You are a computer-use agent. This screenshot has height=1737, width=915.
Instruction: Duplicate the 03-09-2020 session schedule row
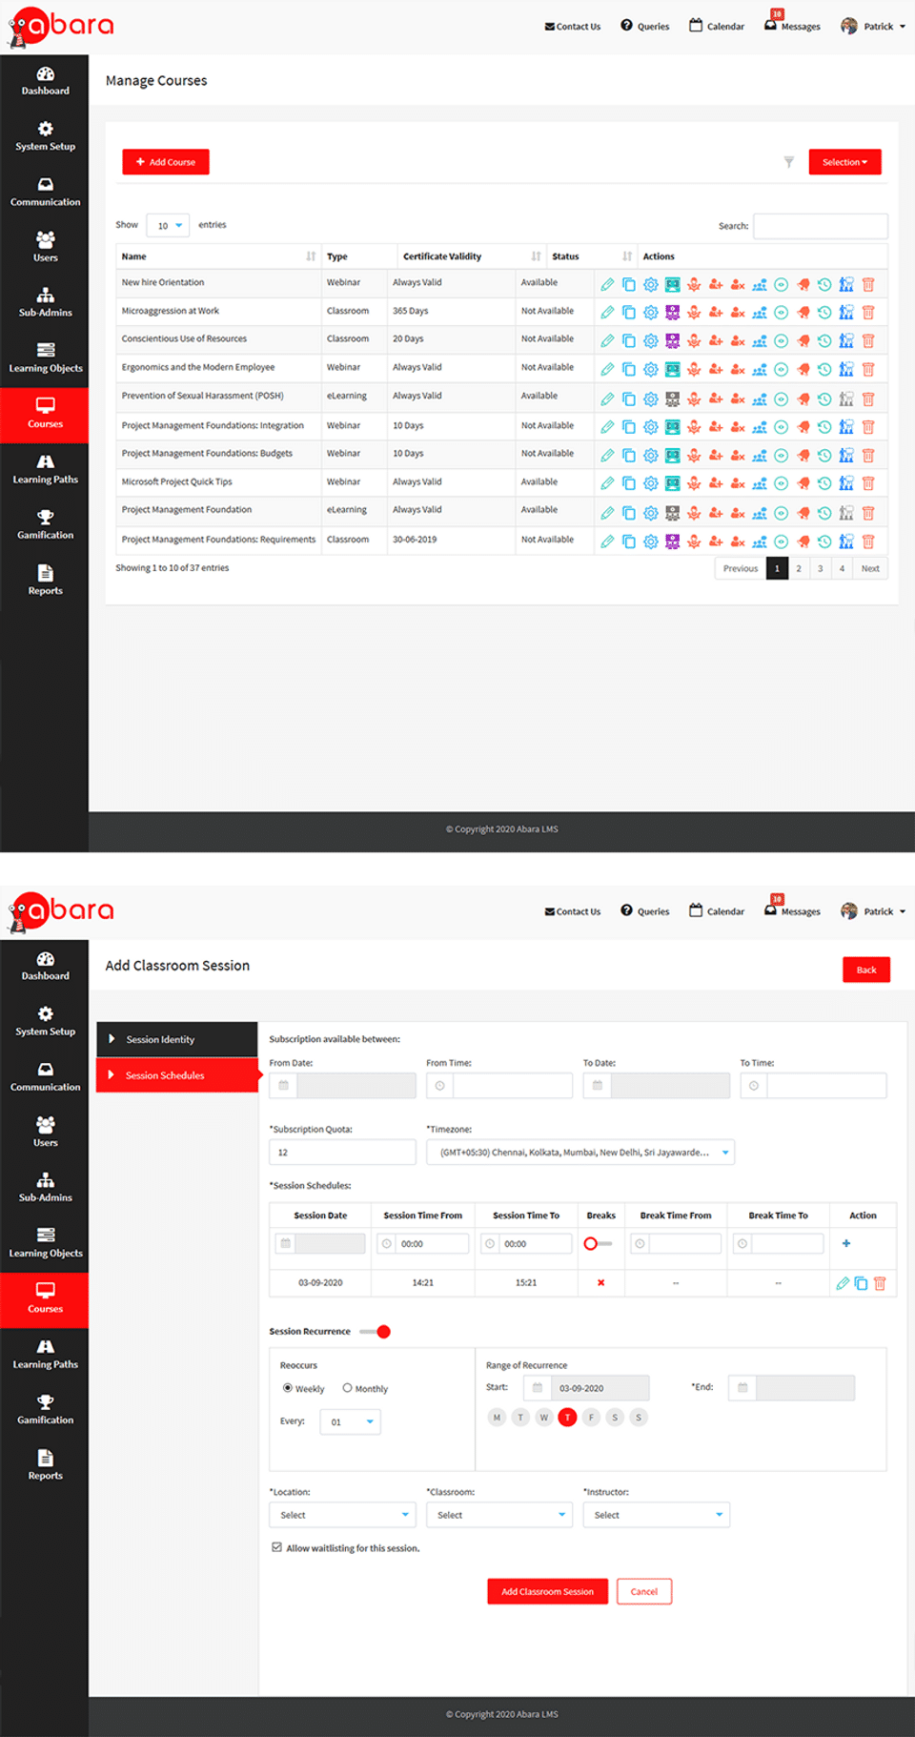point(861,1283)
